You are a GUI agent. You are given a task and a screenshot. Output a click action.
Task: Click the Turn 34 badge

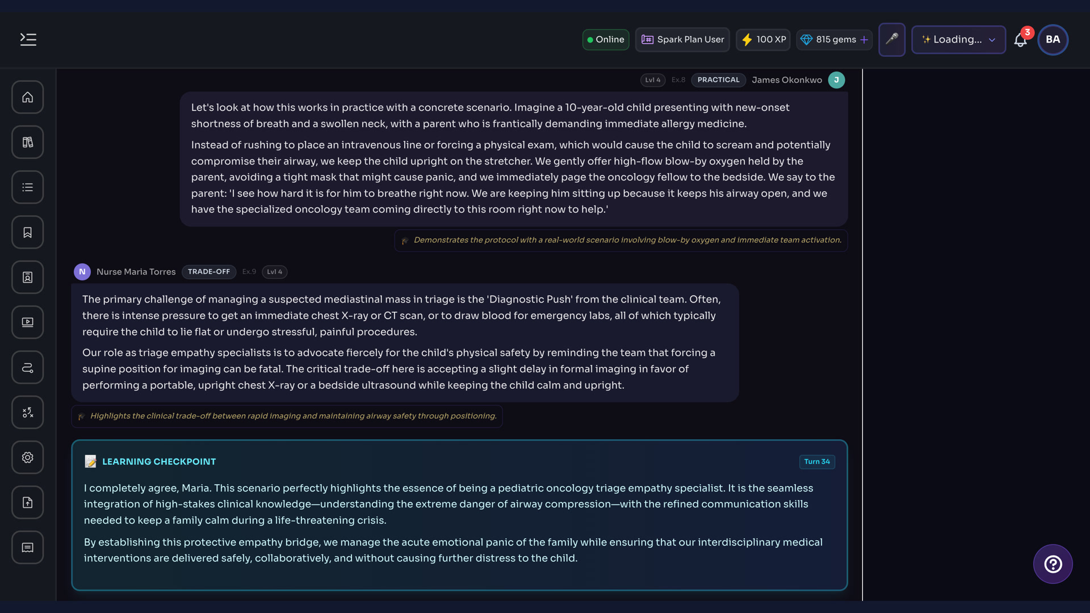(x=817, y=461)
